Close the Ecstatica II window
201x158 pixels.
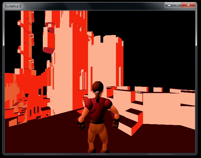[x=188, y=5]
